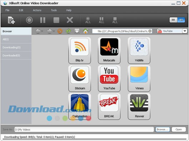Open the Help menu
This screenshot has width=189, height=141.
[x=69, y=10]
